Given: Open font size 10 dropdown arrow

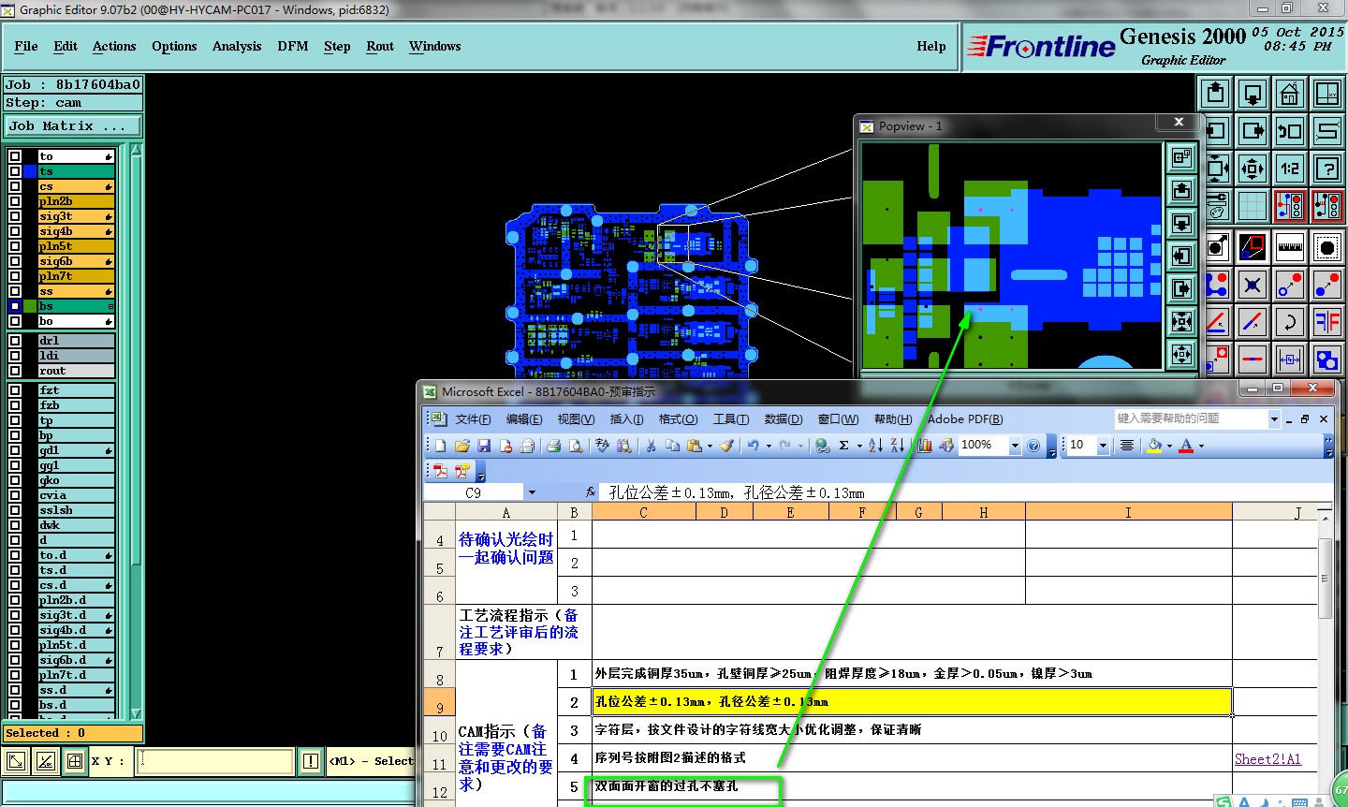Looking at the screenshot, I should (1103, 446).
